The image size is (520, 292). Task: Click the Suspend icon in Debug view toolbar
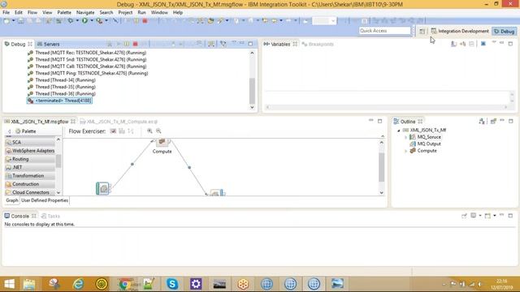pyautogui.click(x=127, y=44)
